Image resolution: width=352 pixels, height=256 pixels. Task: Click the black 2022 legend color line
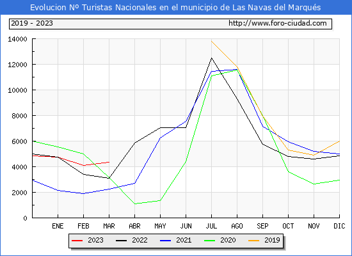click(x=121, y=241)
